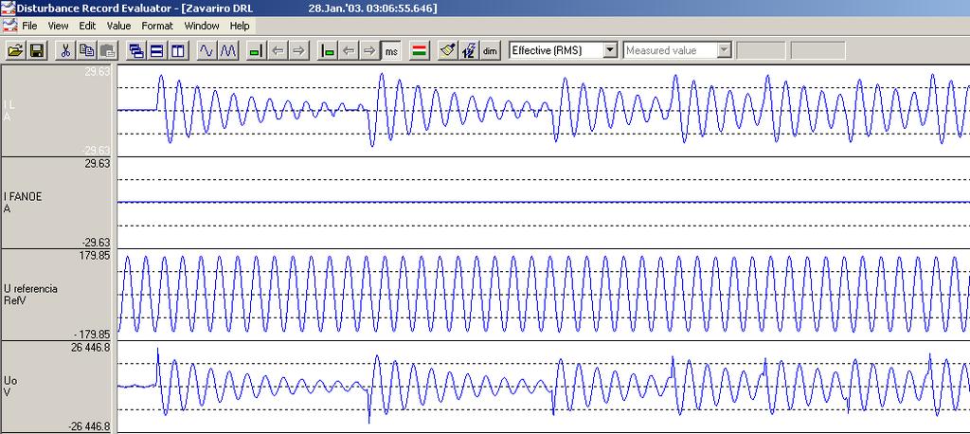Select the I L channel label
This screenshot has height=434, width=970.
pyautogui.click(x=9, y=104)
